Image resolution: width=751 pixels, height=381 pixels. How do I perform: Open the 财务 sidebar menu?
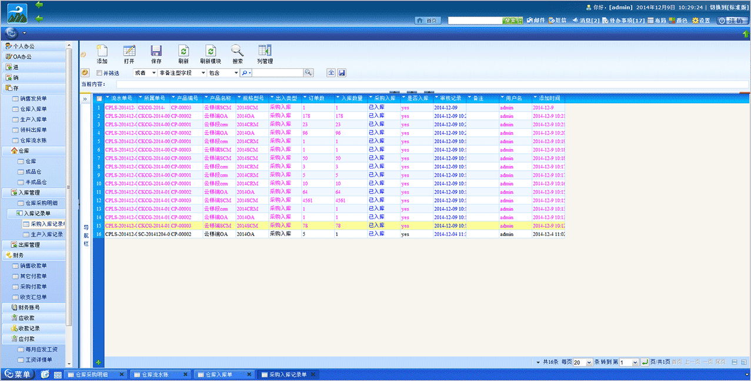pos(35,255)
